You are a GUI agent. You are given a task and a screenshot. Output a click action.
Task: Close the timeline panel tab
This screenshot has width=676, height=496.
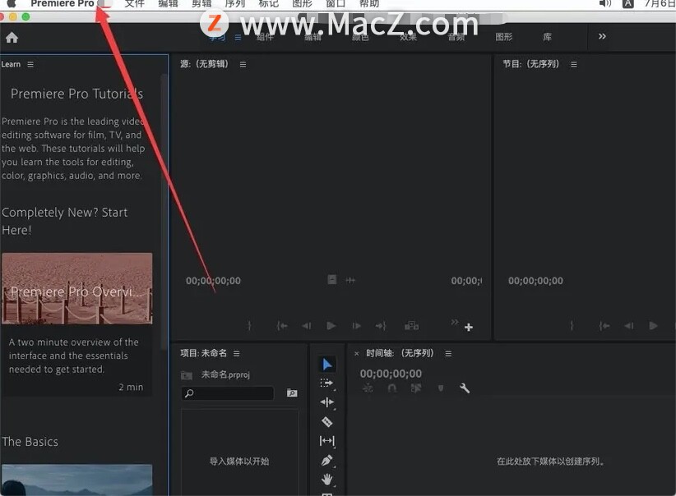tap(357, 353)
